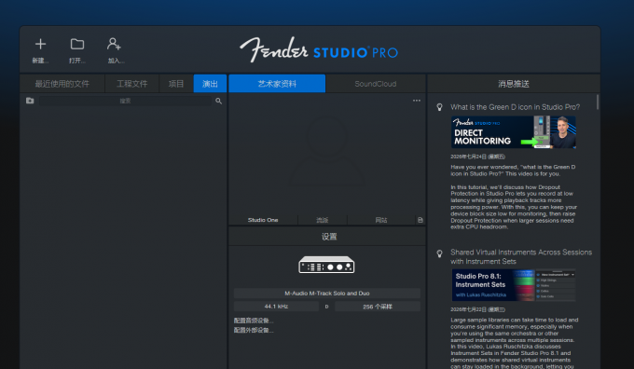The height and width of the screenshot is (369, 634).
Task: Click the 消息推送 panel header
Action: click(x=514, y=84)
